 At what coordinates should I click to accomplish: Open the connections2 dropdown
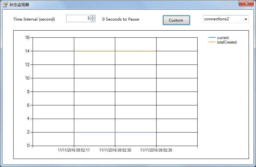(246, 19)
